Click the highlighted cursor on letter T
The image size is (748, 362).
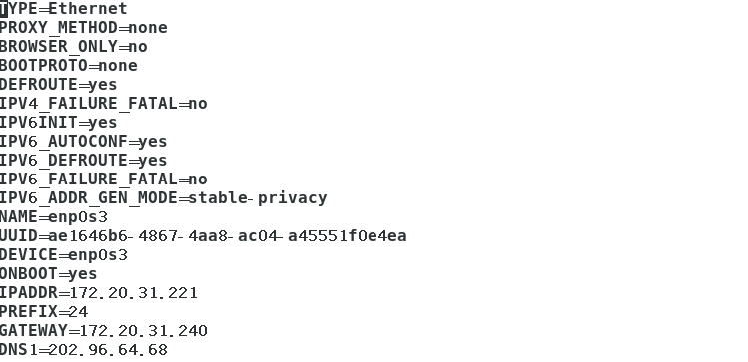coord(4,9)
